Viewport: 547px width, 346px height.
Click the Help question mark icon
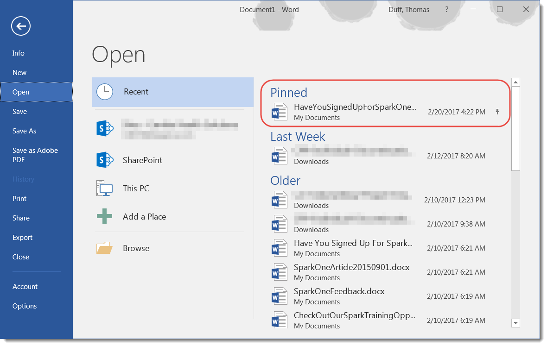446,9
